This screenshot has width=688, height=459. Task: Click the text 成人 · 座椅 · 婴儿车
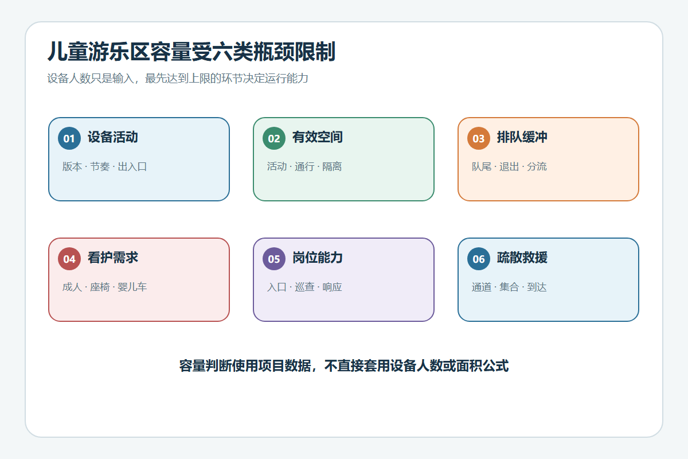tap(105, 287)
